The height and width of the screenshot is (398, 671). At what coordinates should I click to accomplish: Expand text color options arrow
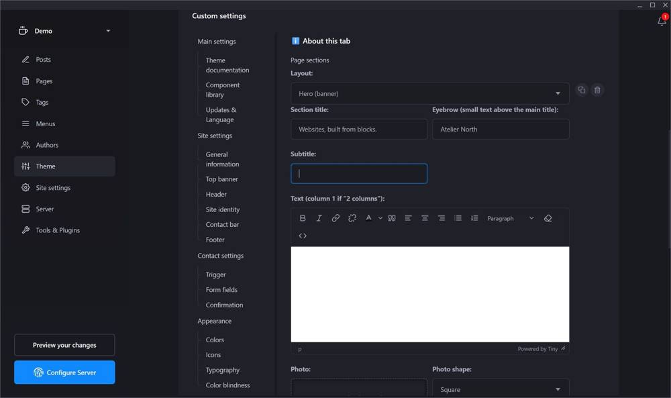click(380, 218)
